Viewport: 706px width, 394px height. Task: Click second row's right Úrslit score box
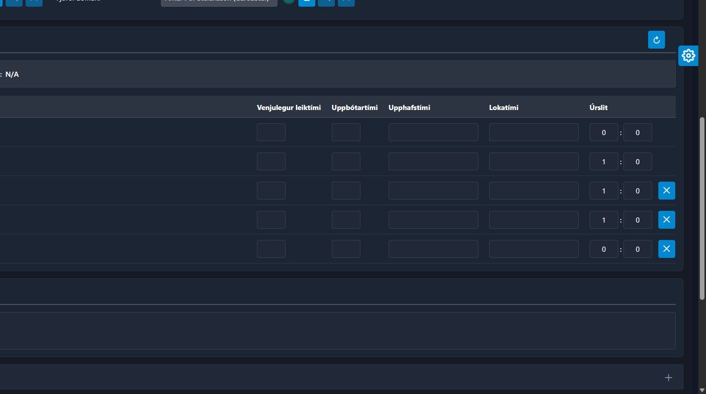(x=638, y=161)
